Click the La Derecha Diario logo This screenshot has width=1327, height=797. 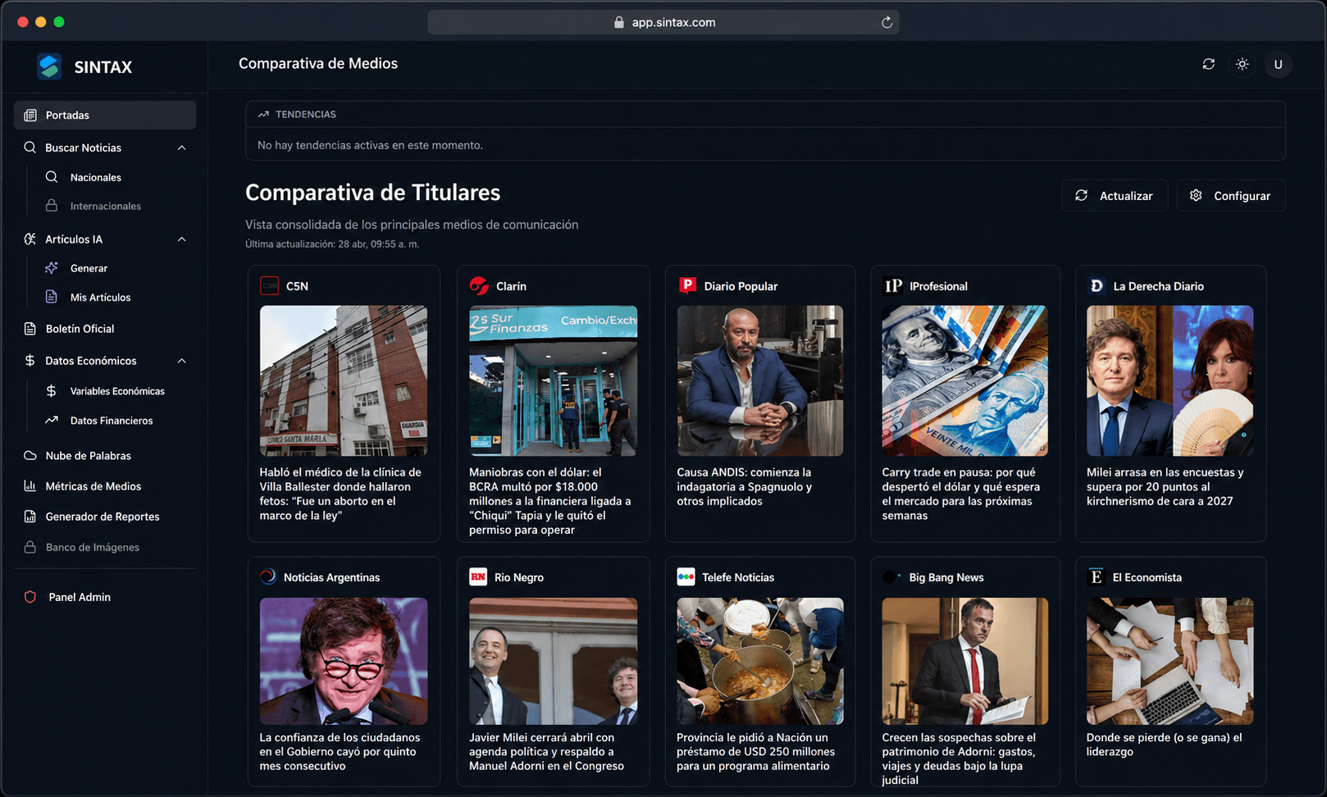click(x=1097, y=286)
